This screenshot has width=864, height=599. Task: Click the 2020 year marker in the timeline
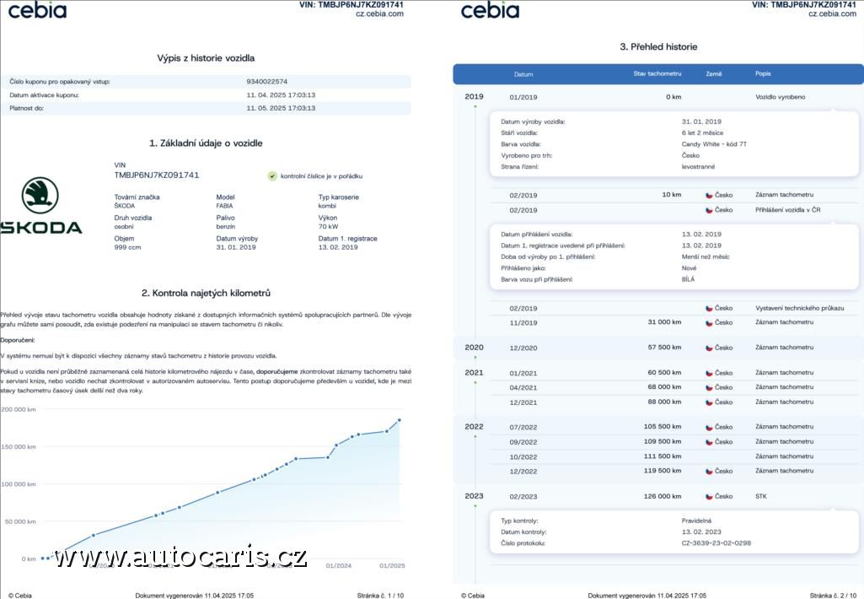click(x=474, y=348)
